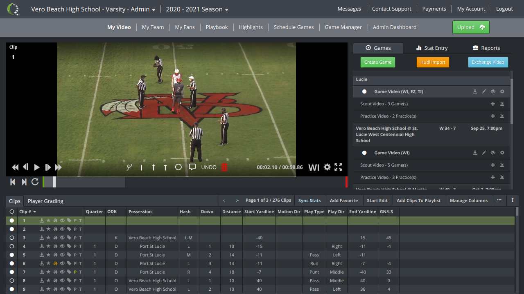Open Vero Beach High School team dropdown

coord(93,9)
